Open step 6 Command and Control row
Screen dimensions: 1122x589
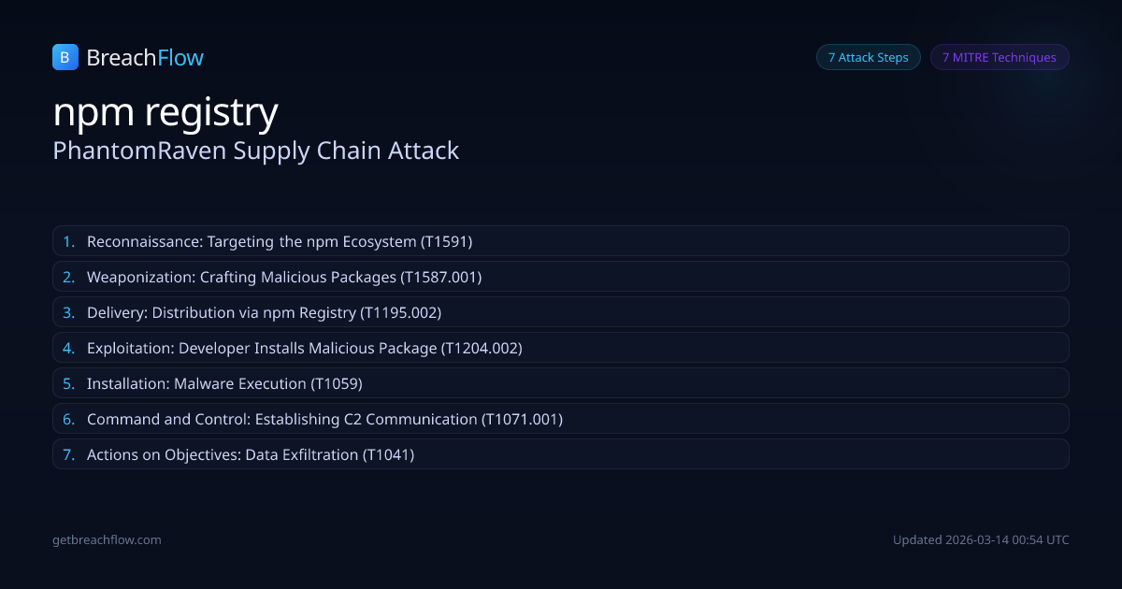tap(560, 419)
